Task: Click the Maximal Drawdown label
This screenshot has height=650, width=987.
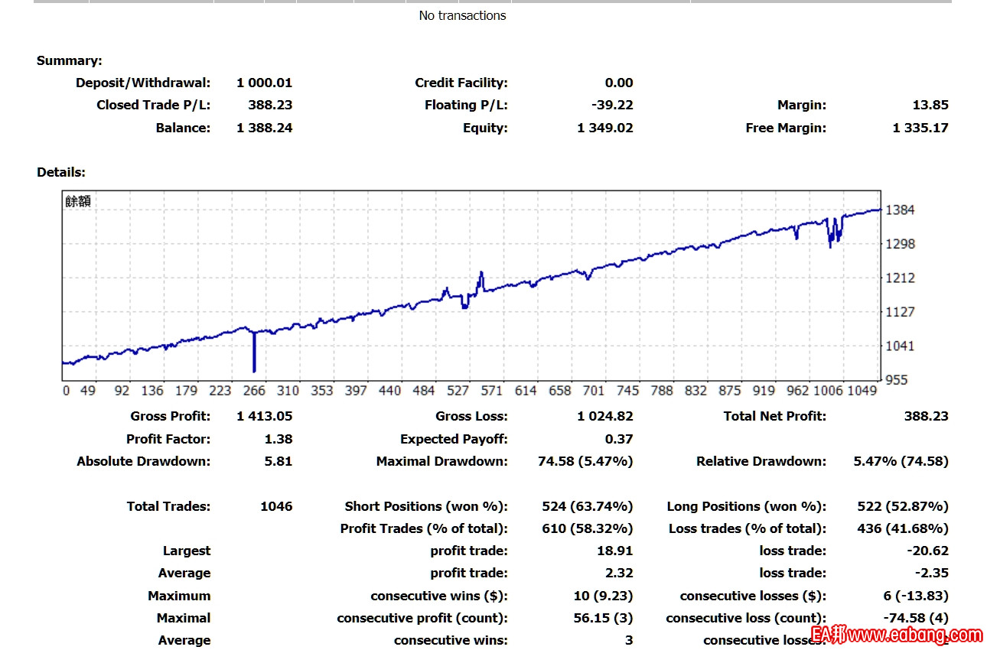Action: (442, 461)
